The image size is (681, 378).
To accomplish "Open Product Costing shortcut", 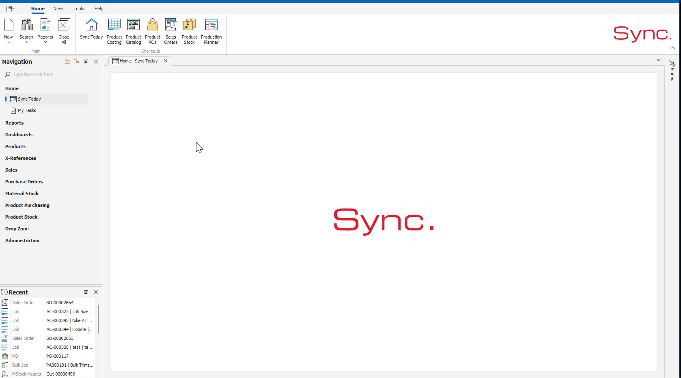I will tap(114, 31).
